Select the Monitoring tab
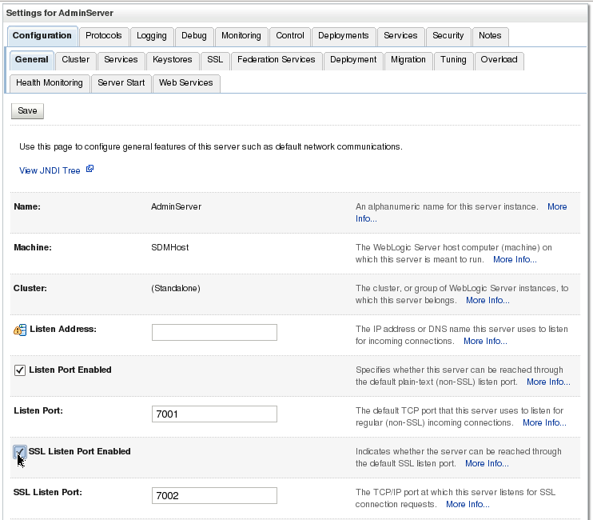 [x=241, y=36]
